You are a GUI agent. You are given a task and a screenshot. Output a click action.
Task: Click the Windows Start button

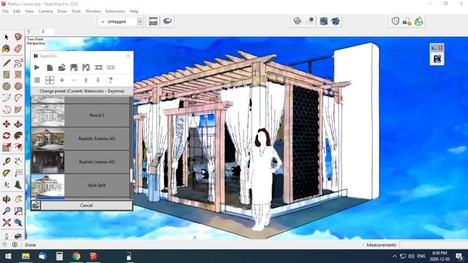8,256
